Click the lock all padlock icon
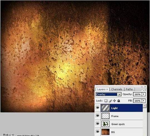 [119, 101]
